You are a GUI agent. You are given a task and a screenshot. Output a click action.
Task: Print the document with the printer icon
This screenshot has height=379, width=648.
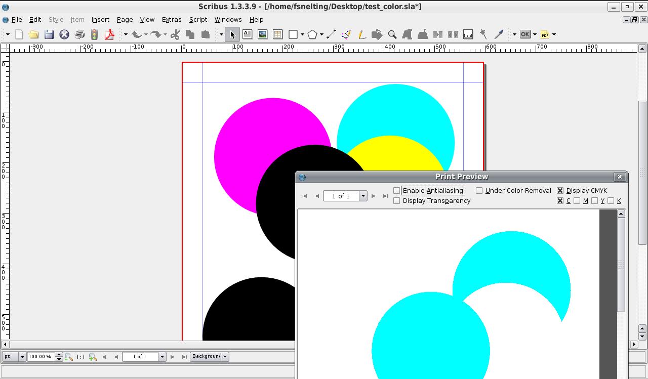pos(79,34)
